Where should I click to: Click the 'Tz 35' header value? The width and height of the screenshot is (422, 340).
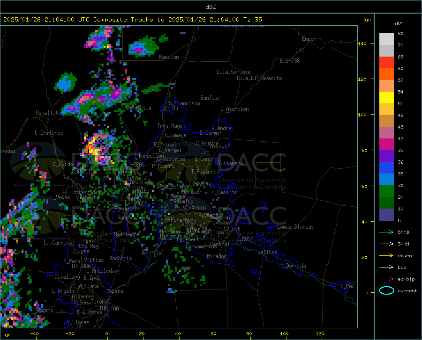252,20
